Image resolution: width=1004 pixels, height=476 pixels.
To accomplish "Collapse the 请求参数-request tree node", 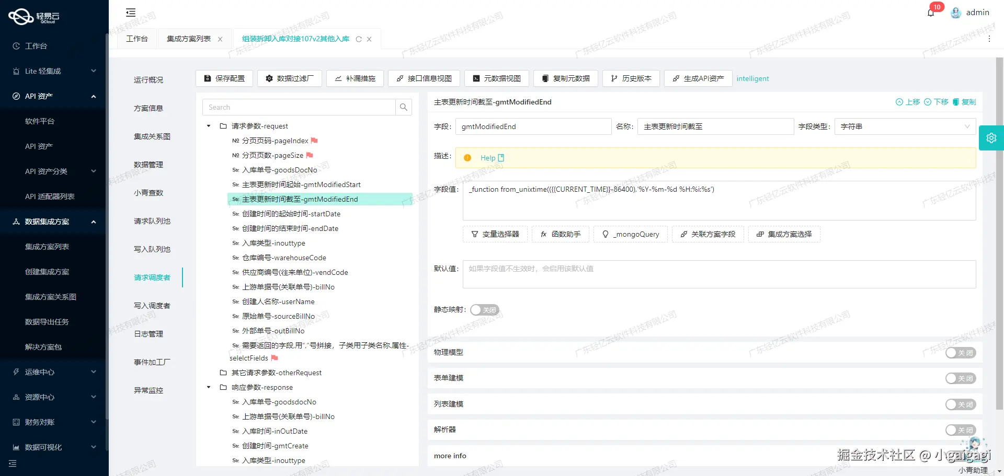I will [x=208, y=126].
